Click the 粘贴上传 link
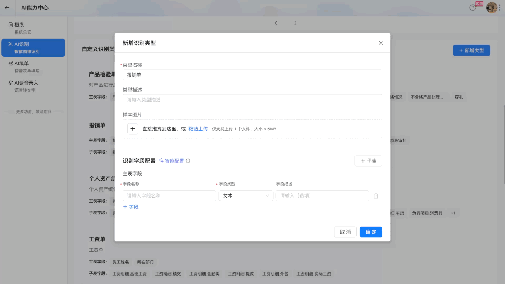Screen dimensions: 505x284 (198, 129)
